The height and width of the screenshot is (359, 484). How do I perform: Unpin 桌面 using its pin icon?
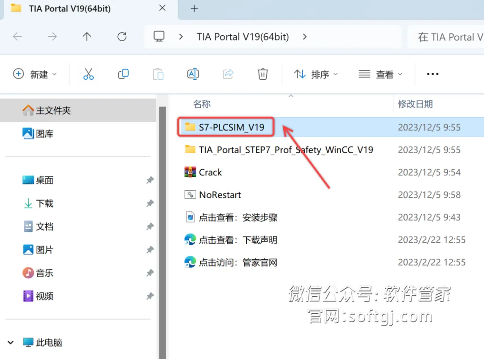click(150, 180)
